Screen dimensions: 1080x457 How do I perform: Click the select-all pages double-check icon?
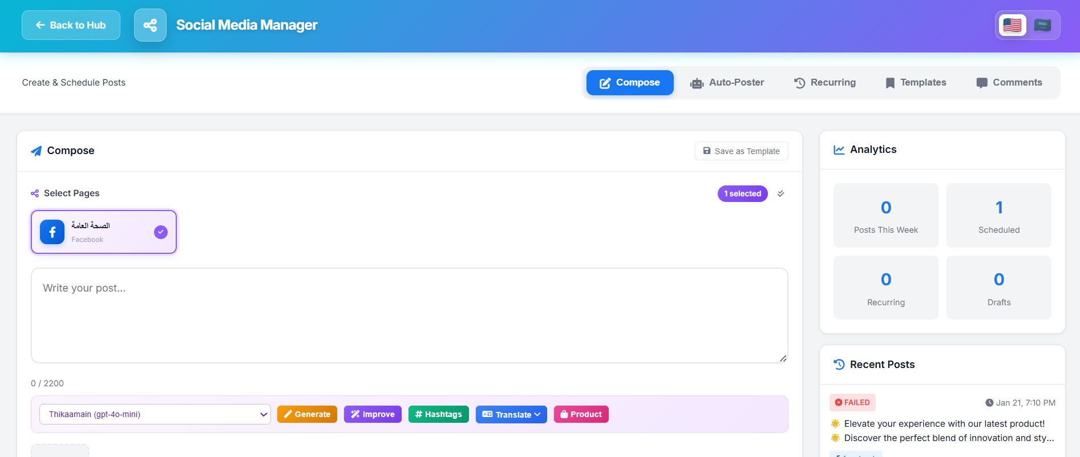point(781,193)
